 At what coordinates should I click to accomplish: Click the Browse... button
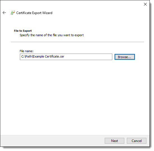125,57
